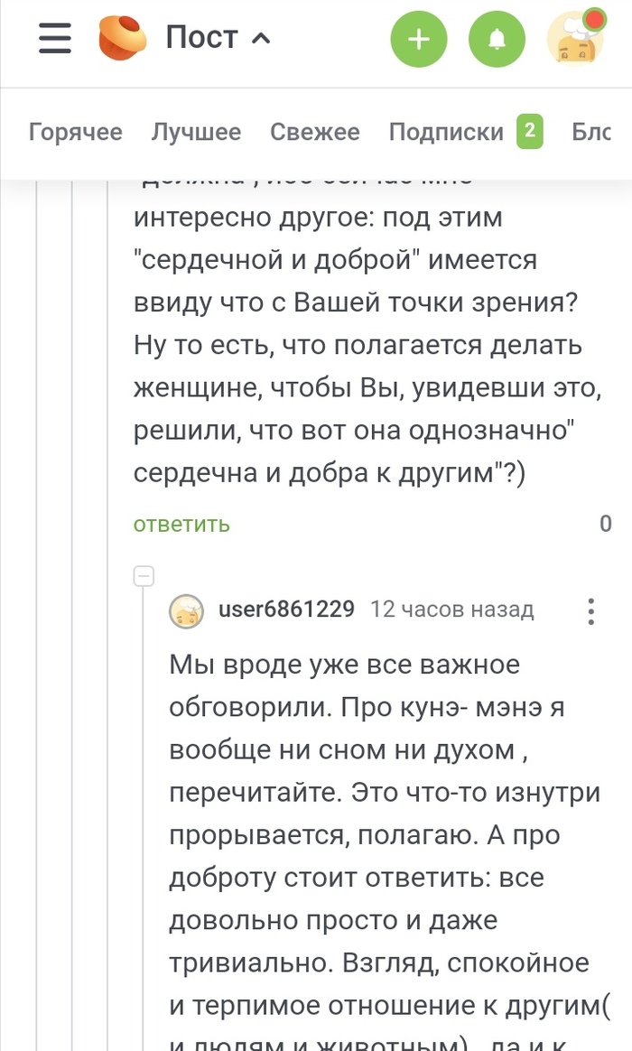Switch to the Лучшее tab
Screen dimensions: 632x1051
(196, 132)
